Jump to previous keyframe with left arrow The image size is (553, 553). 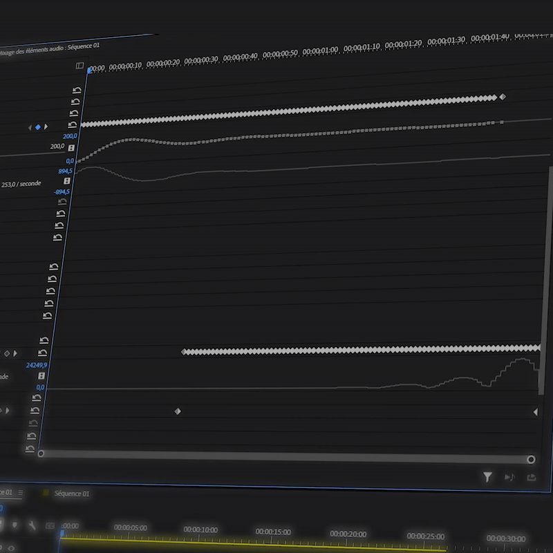click(30, 127)
